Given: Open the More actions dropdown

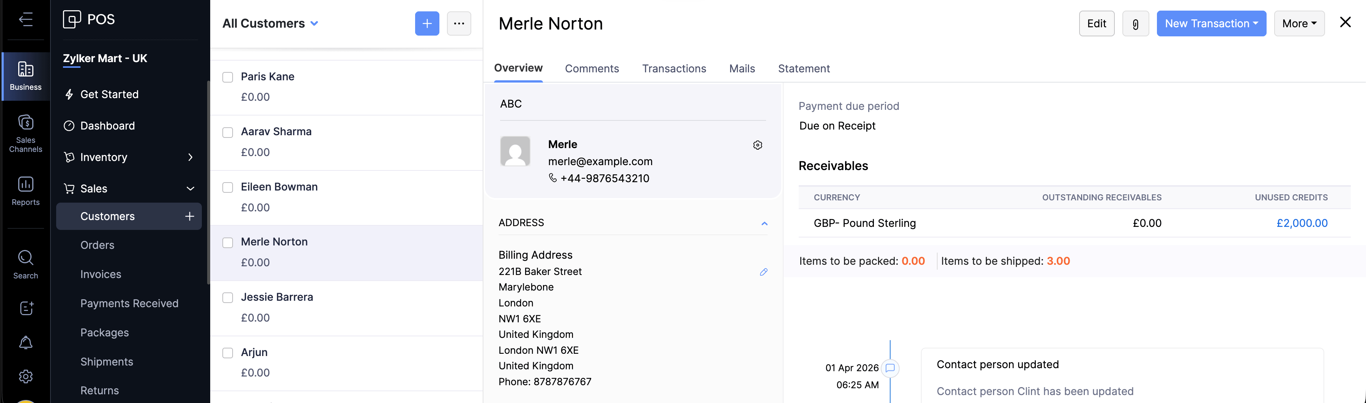Looking at the screenshot, I should click(x=1299, y=23).
